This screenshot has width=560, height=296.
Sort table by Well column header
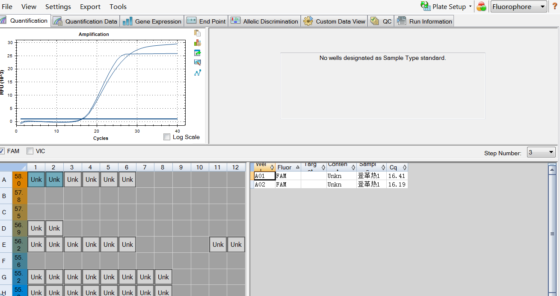coord(264,167)
